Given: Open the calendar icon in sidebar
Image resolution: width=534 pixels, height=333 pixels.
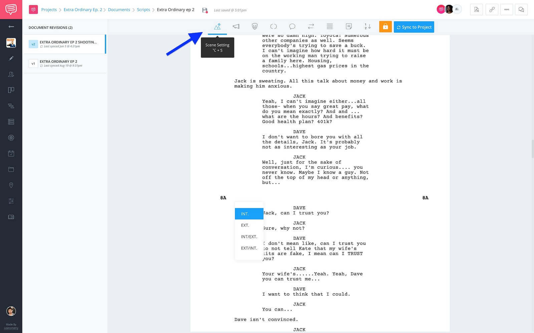Looking at the screenshot, I should pos(11,153).
